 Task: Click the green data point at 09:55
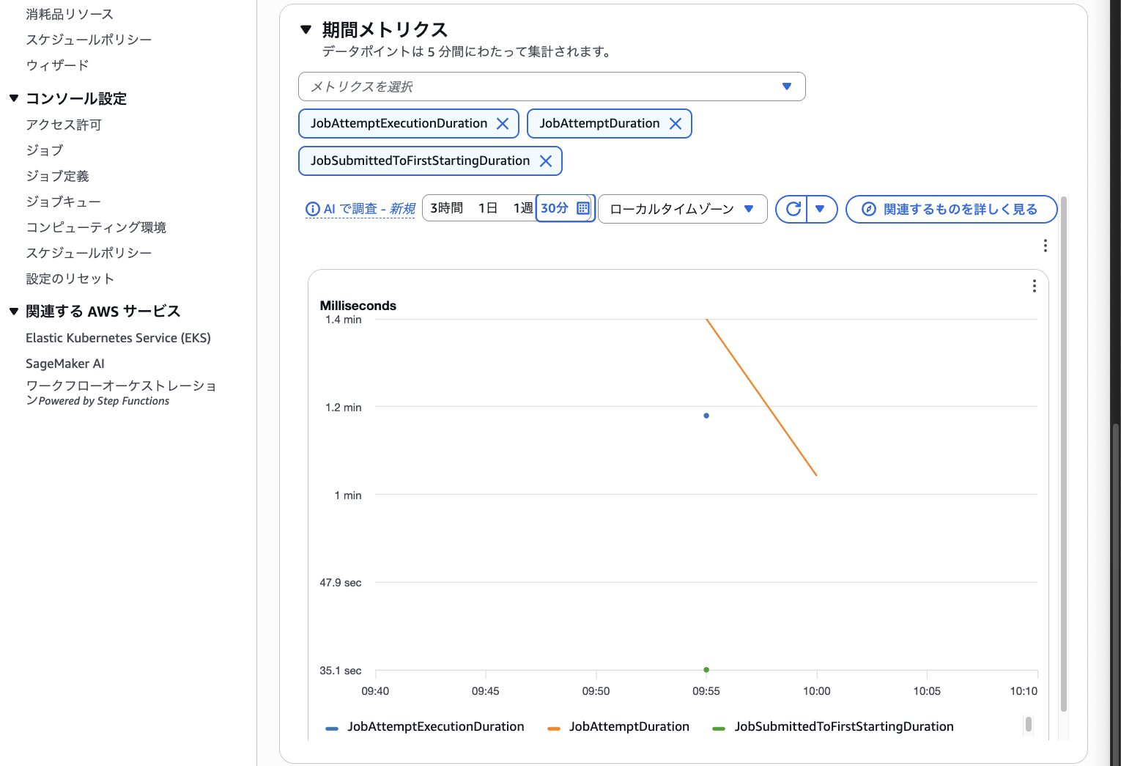click(706, 670)
